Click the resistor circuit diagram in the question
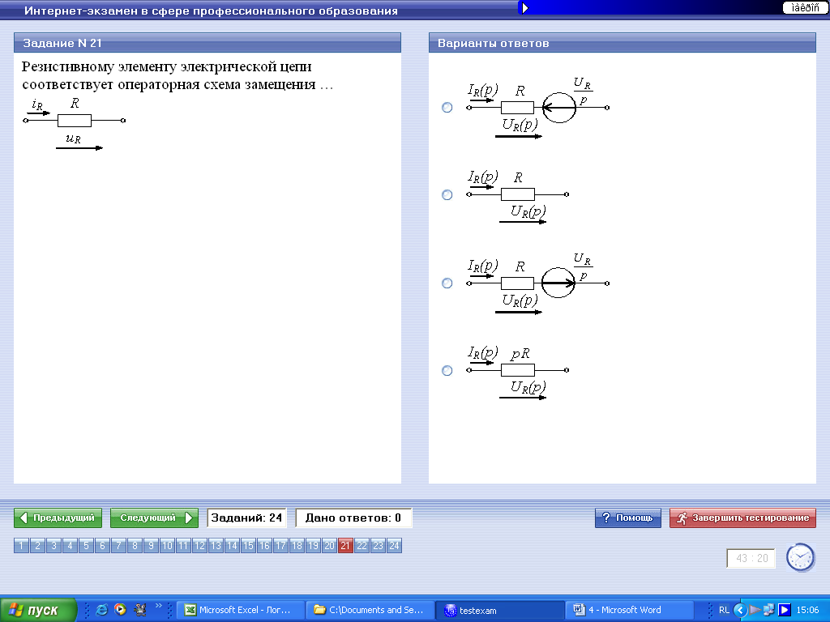This screenshot has width=830, height=622. (x=74, y=124)
